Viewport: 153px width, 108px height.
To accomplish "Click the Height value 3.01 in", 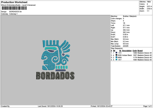I will point(149,6).
